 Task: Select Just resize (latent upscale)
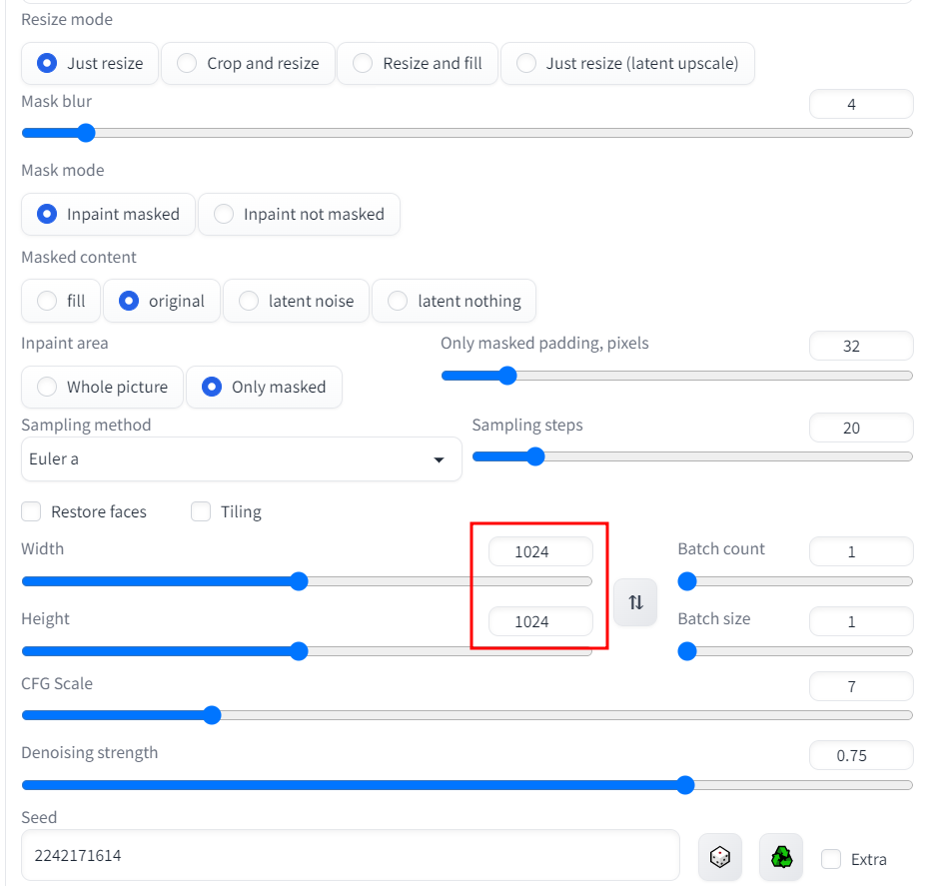click(x=627, y=63)
